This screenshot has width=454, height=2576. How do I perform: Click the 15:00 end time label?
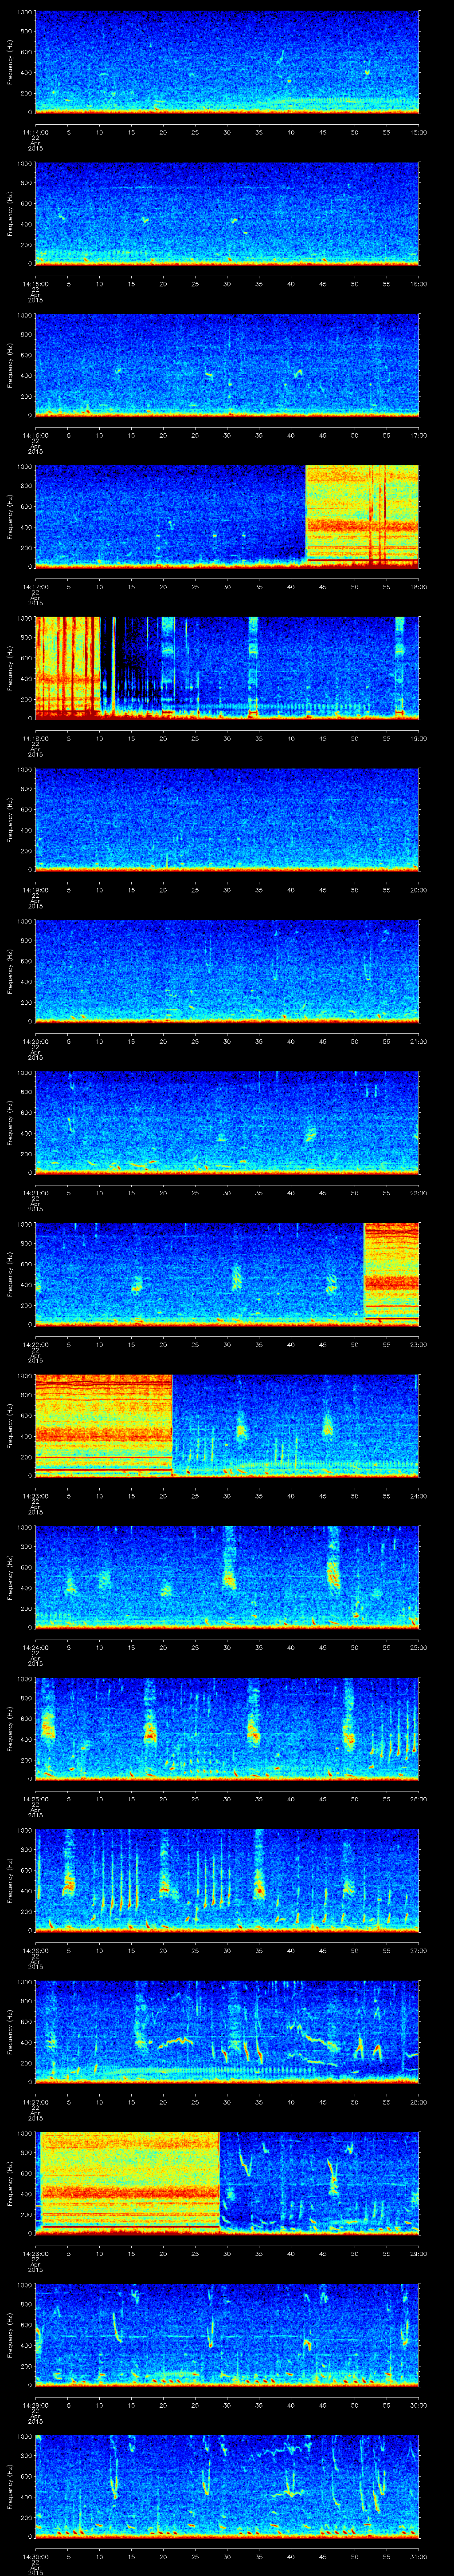pos(419,132)
